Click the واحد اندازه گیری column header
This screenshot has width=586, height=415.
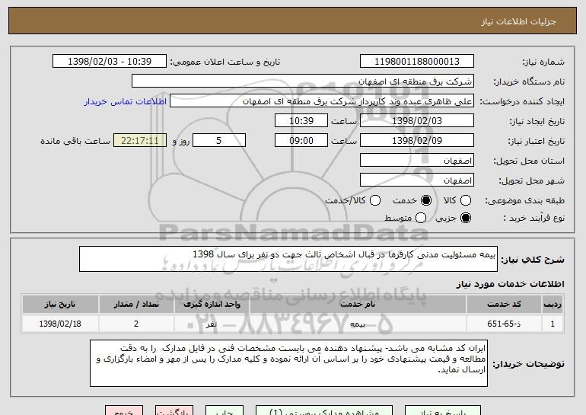(x=212, y=304)
